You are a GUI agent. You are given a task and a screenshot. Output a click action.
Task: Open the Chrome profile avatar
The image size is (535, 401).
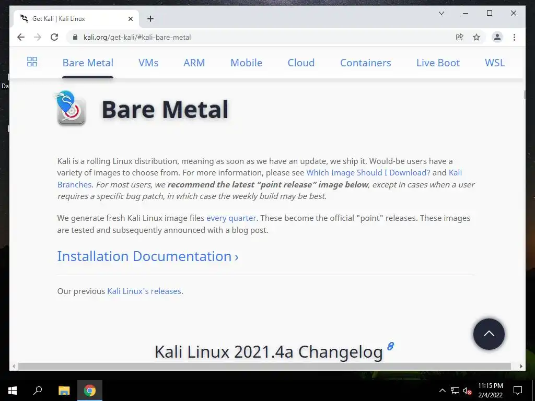[x=497, y=37]
